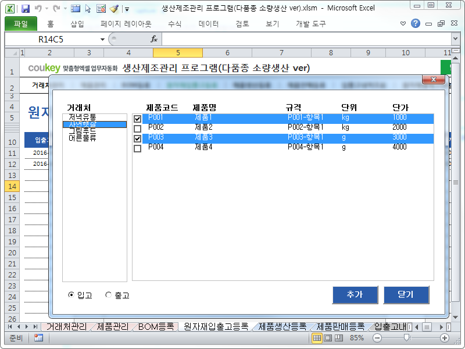Minimize the ribbon caret icon

pos(403,23)
